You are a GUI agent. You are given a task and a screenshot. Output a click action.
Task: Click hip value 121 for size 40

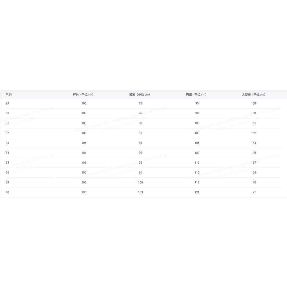tap(197, 192)
